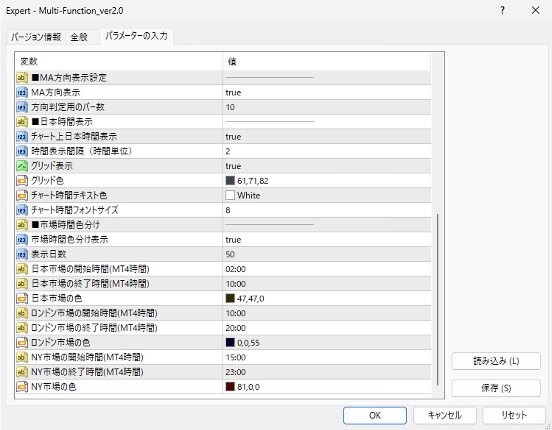Edit the 表示日数 value field showing 50

coord(230,254)
